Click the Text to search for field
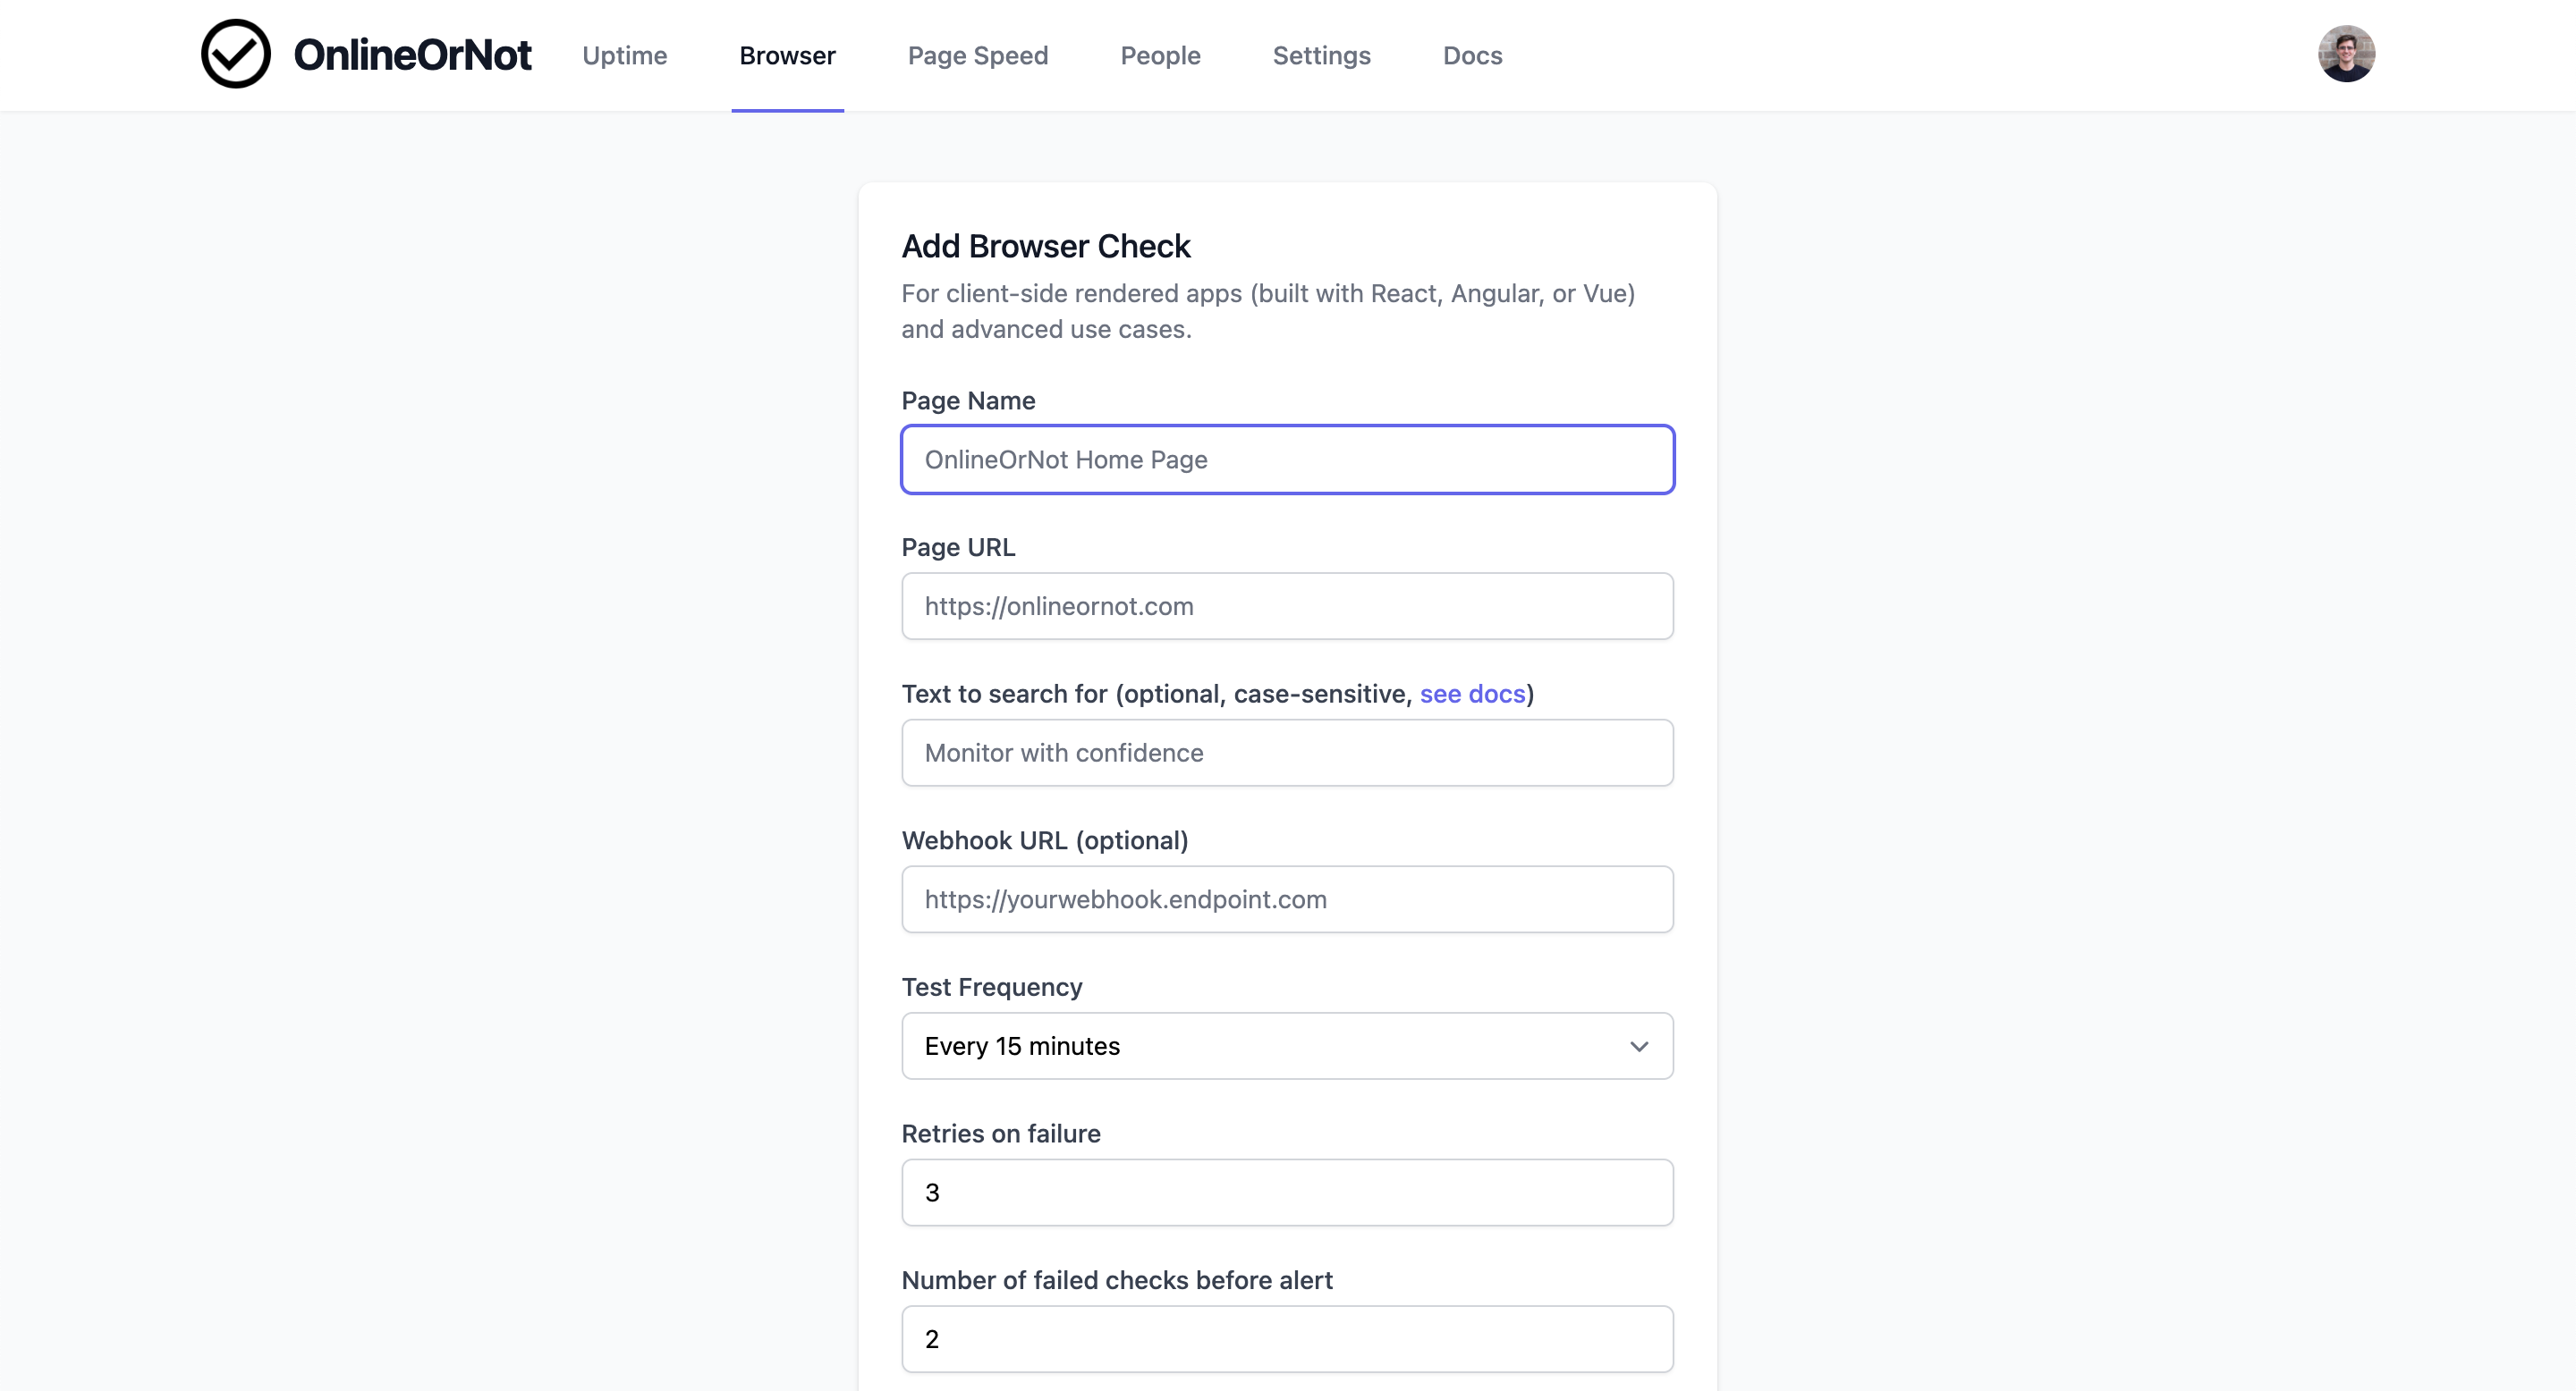This screenshot has height=1391, width=2576. pos(1287,753)
